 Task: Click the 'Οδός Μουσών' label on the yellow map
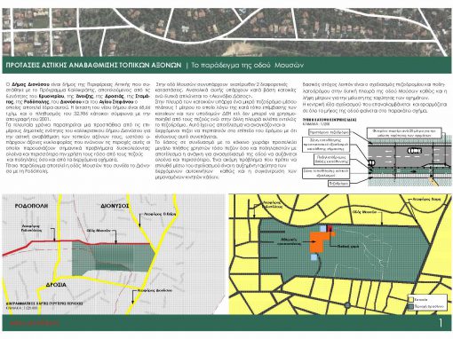pyautogui.click(x=364, y=212)
